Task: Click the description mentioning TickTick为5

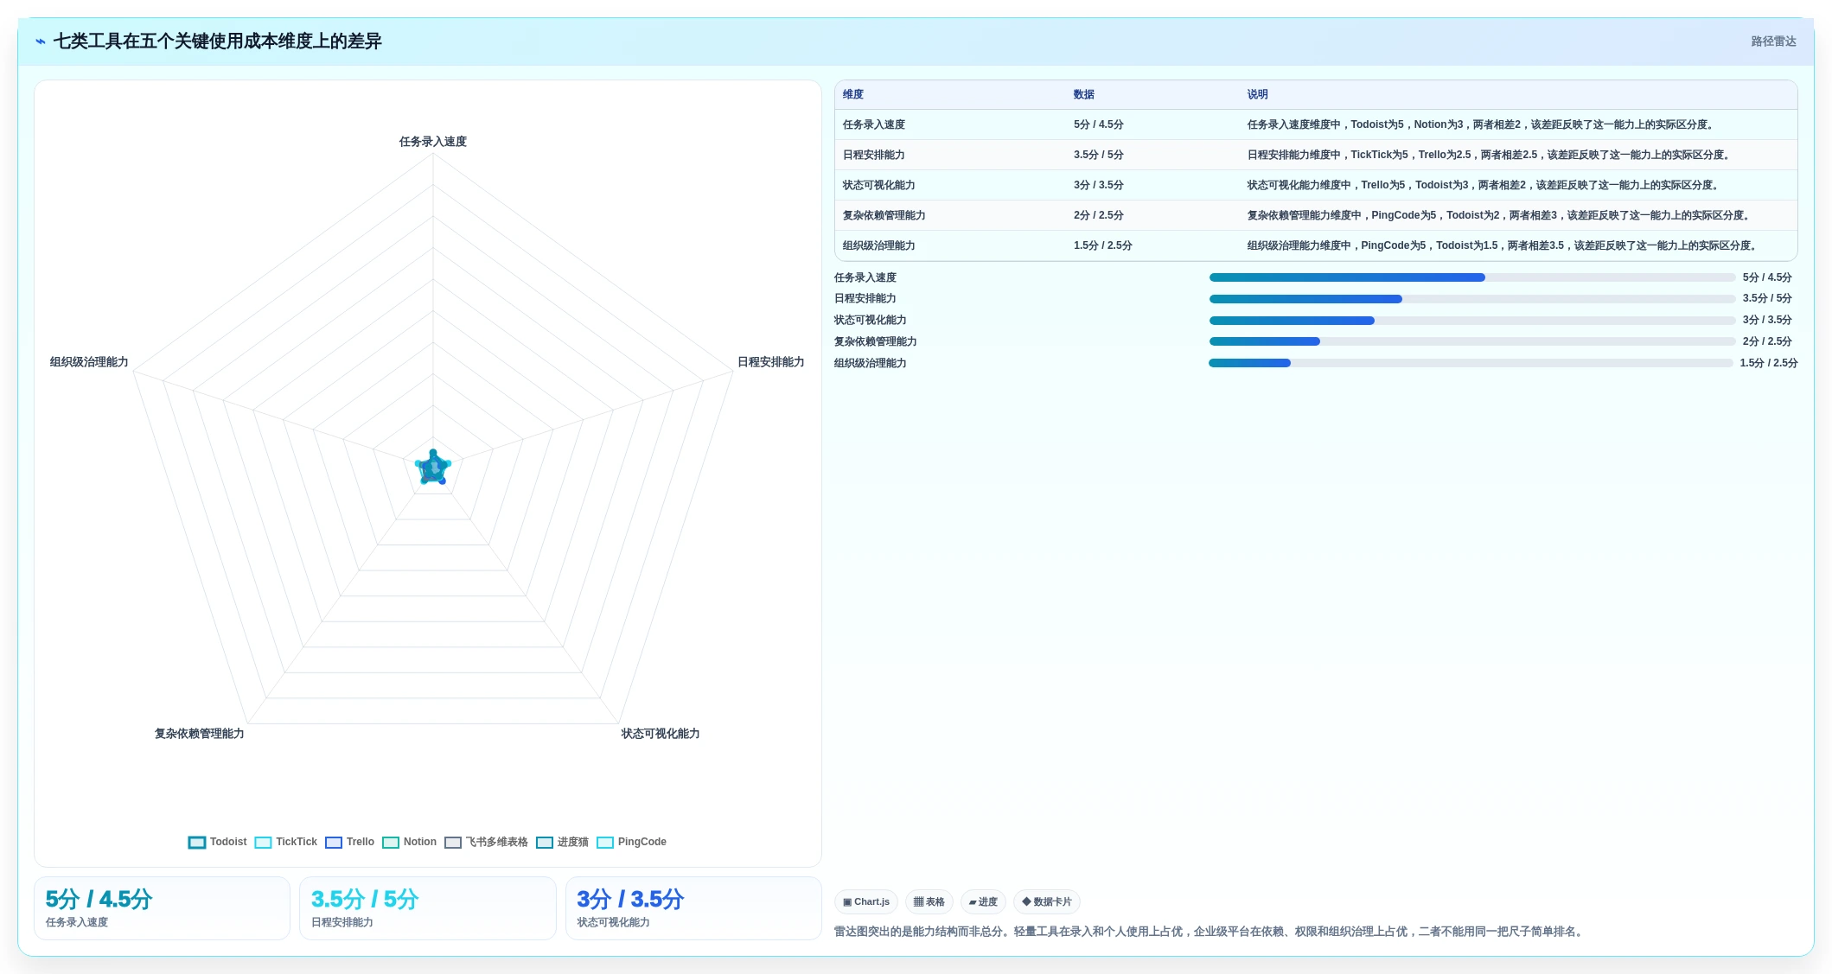Action: pos(1490,156)
